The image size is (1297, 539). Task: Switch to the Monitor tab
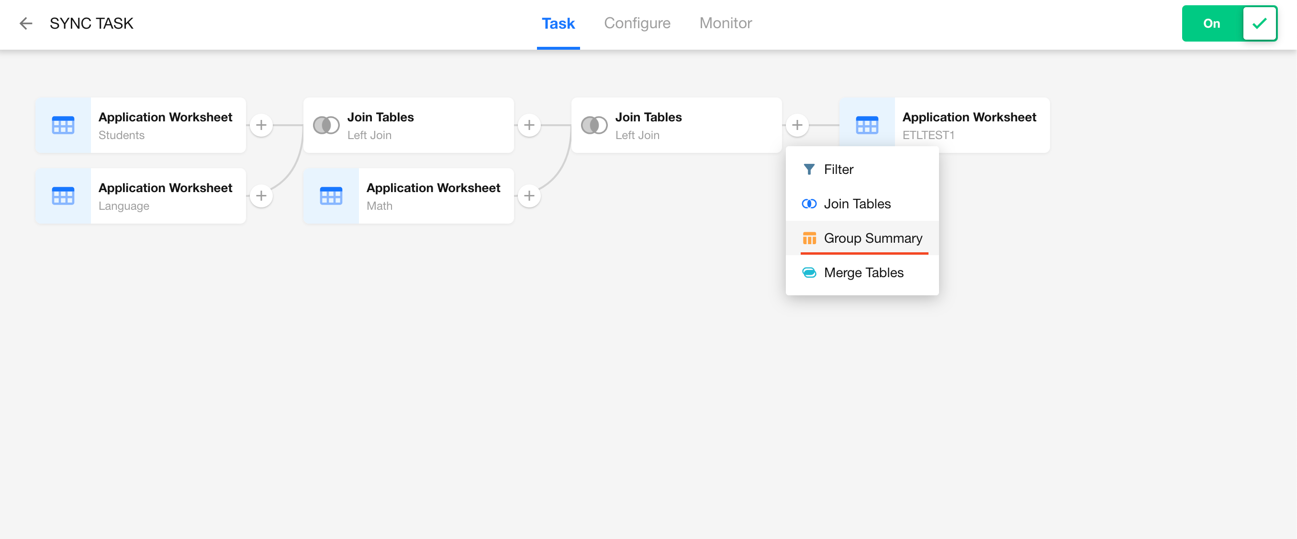pyautogui.click(x=725, y=23)
